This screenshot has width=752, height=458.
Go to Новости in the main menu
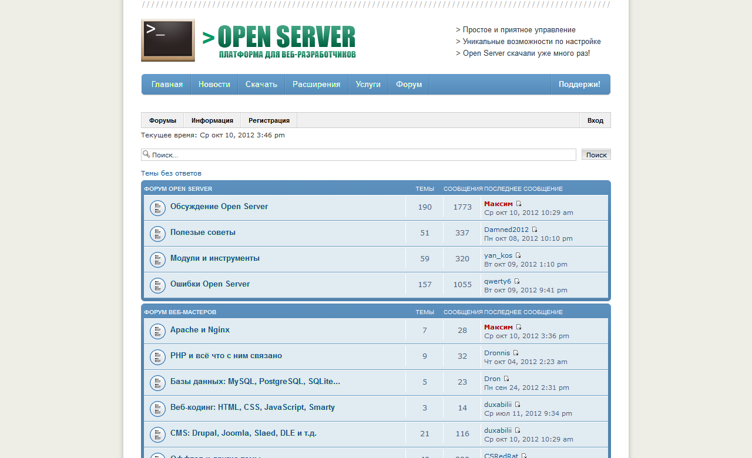214,84
